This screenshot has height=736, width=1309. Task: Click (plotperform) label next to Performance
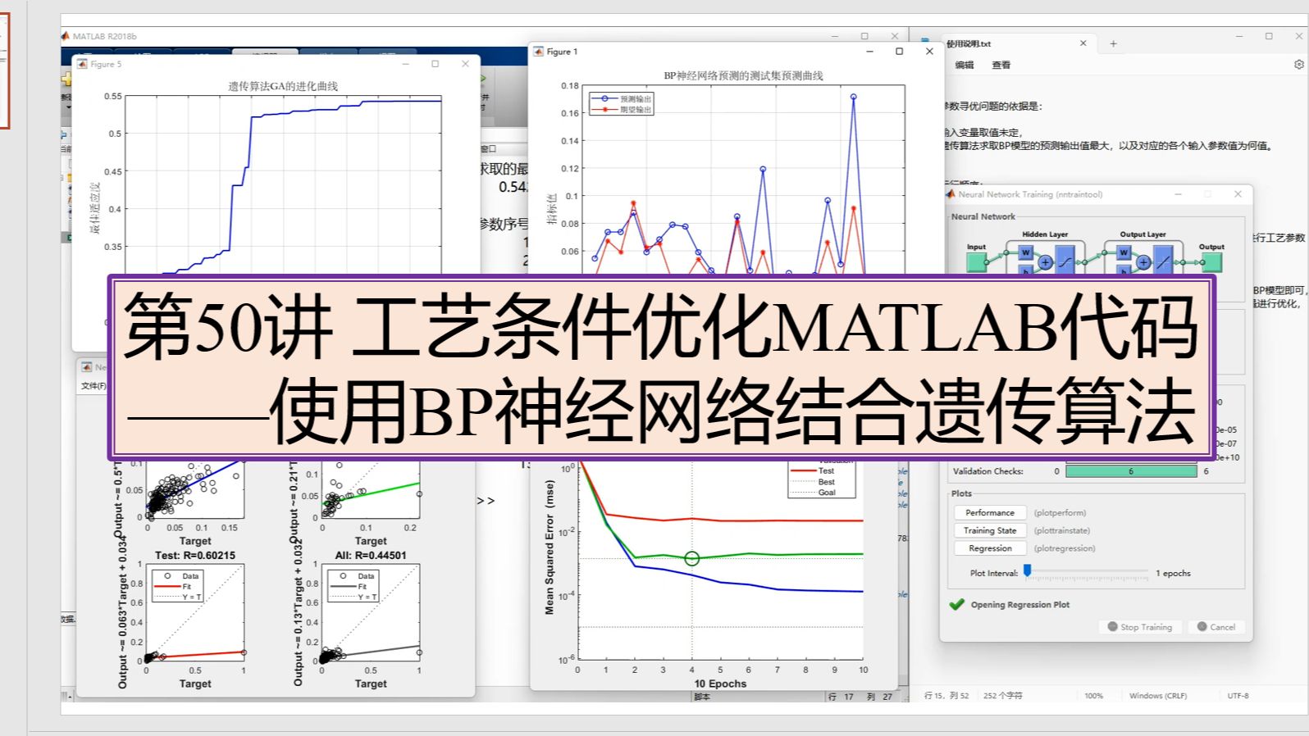1059,513
